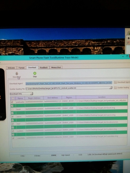Click the Download Agent folder icon
This screenshot has width=130, height=173.
[115, 82]
